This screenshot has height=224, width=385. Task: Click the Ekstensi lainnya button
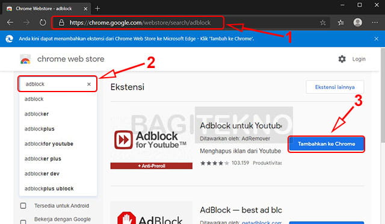coord(334,87)
